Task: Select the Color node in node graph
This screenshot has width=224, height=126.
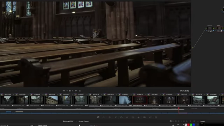Action: coord(219,28)
